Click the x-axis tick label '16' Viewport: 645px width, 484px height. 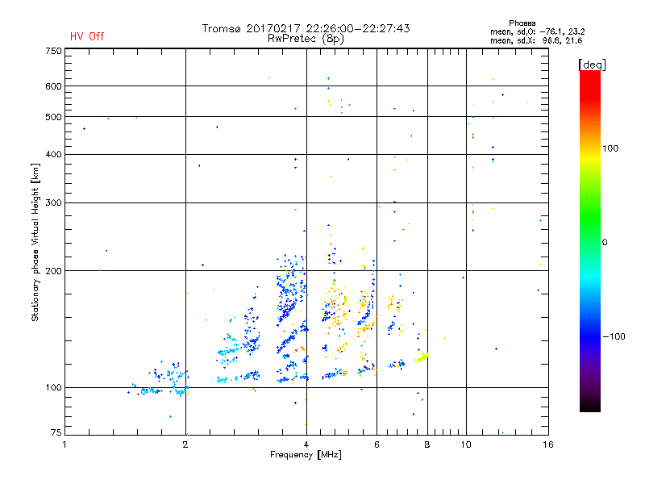click(548, 444)
